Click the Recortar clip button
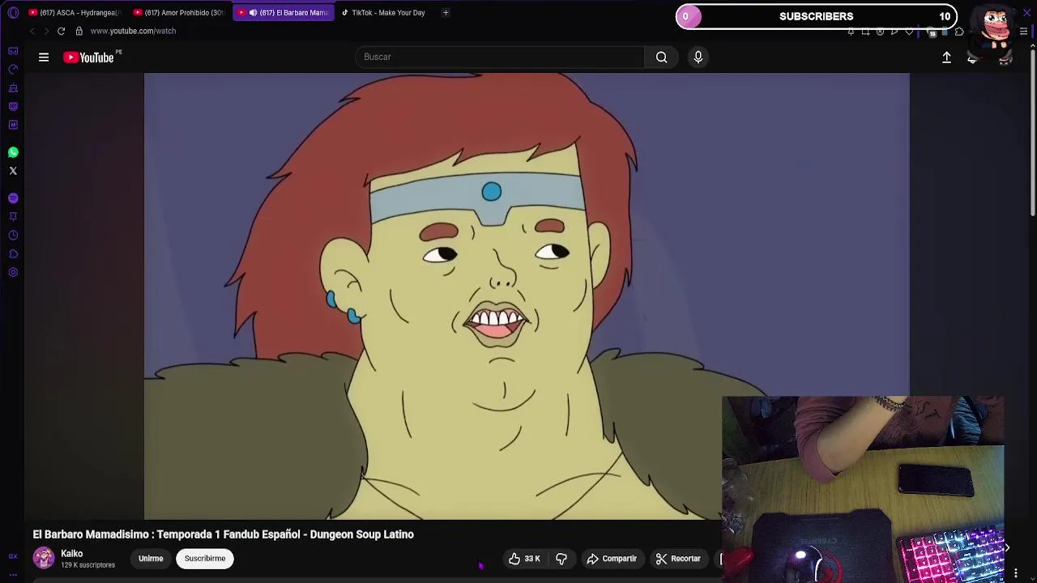This screenshot has width=1037, height=583. [679, 559]
